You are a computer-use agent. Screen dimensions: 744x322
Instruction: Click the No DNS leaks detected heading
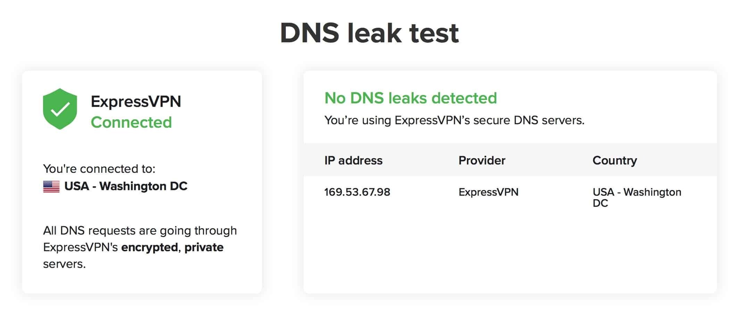pos(411,98)
